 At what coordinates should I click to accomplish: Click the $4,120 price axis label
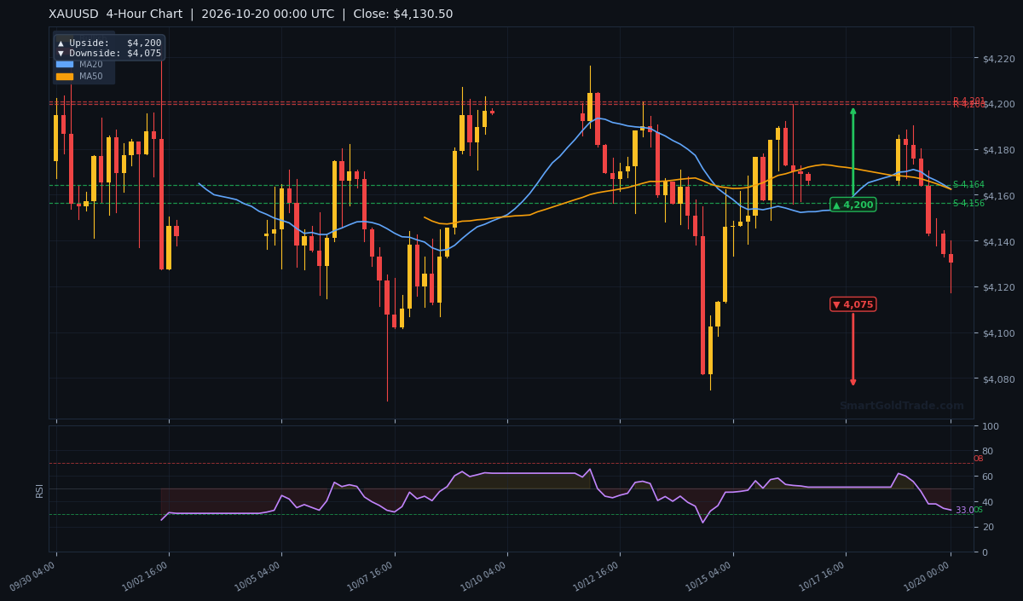(998, 287)
